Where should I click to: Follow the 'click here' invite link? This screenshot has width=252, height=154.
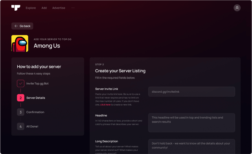click(105, 105)
